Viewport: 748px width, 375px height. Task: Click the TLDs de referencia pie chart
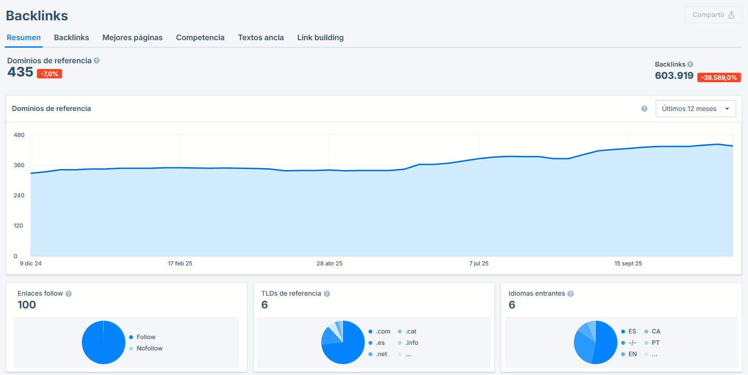pyautogui.click(x=343, y=342)
